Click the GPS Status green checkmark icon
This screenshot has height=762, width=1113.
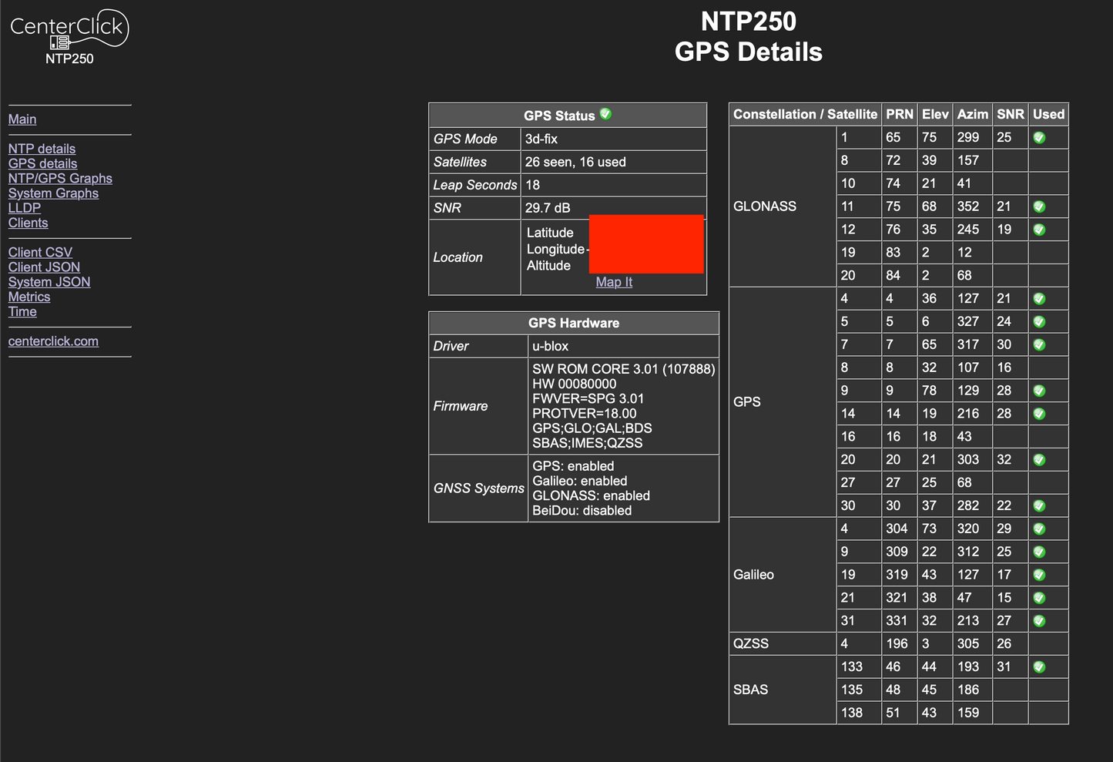click(605, 114)
